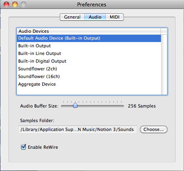Choose Built-in Digital Output from the list
This screenshot has height=171, width=184.
tap(89, 61)
